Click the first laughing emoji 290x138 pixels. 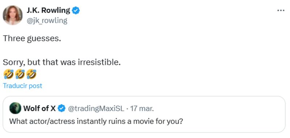(x=8, y=74)
